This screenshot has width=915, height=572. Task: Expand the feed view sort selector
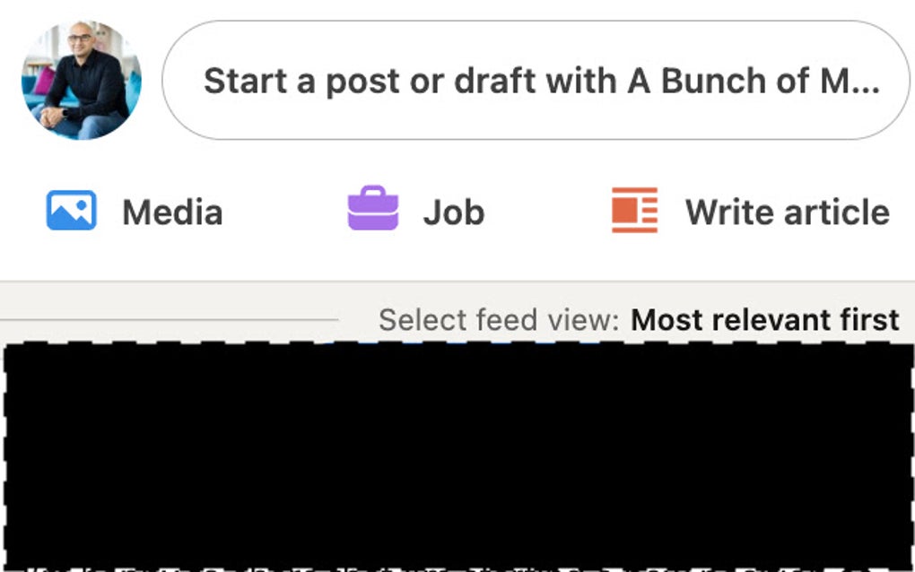(x=764, y=320)
